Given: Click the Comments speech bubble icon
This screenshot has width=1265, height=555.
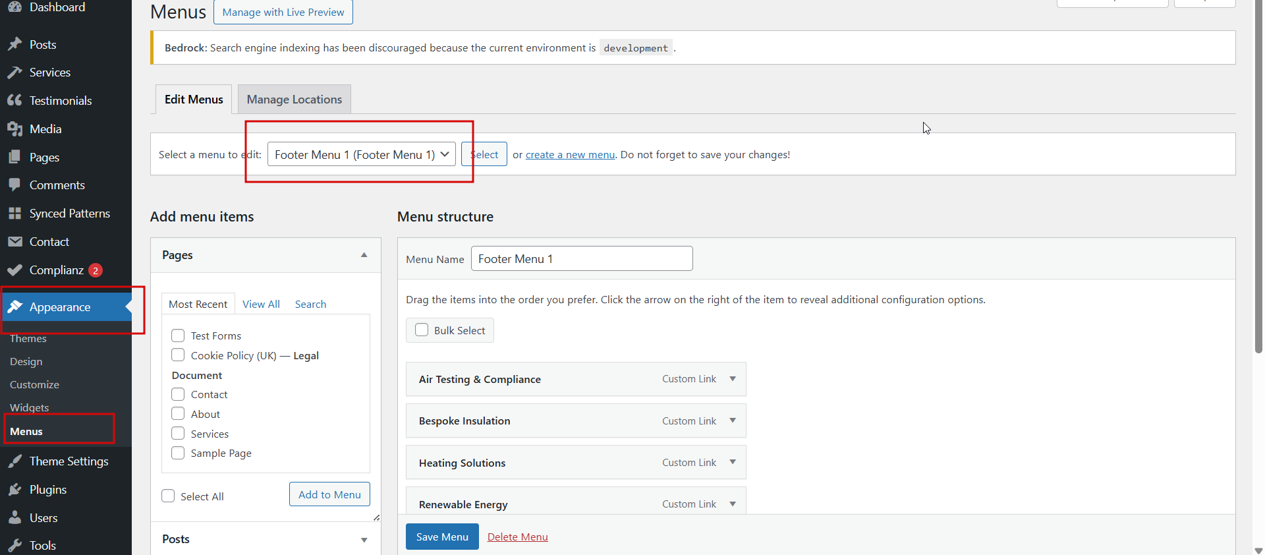Looking at the screenshot, I should click(x=14, y=185).
